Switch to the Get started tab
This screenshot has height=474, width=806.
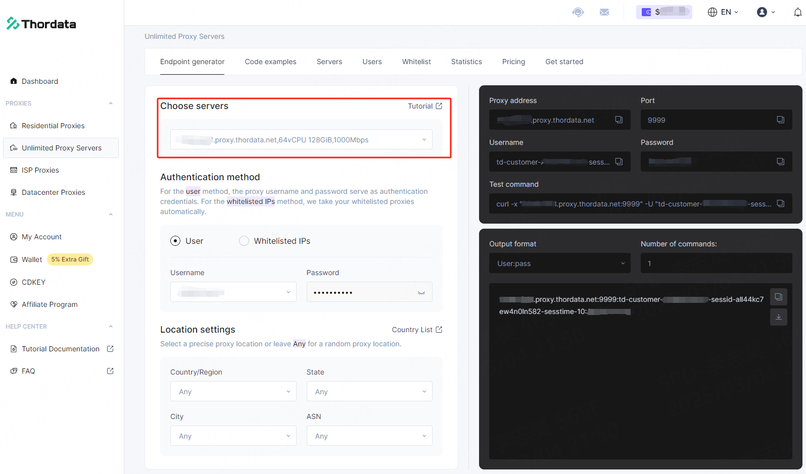564,62
